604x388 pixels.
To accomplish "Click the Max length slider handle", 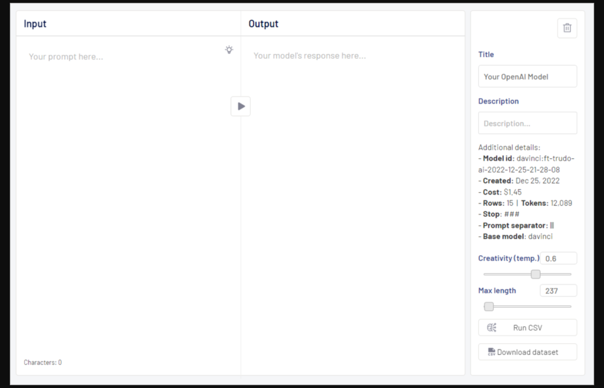I will coord(489,306).
